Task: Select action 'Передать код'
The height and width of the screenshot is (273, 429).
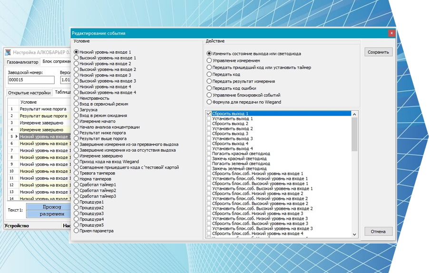Action: pos(223,74)
